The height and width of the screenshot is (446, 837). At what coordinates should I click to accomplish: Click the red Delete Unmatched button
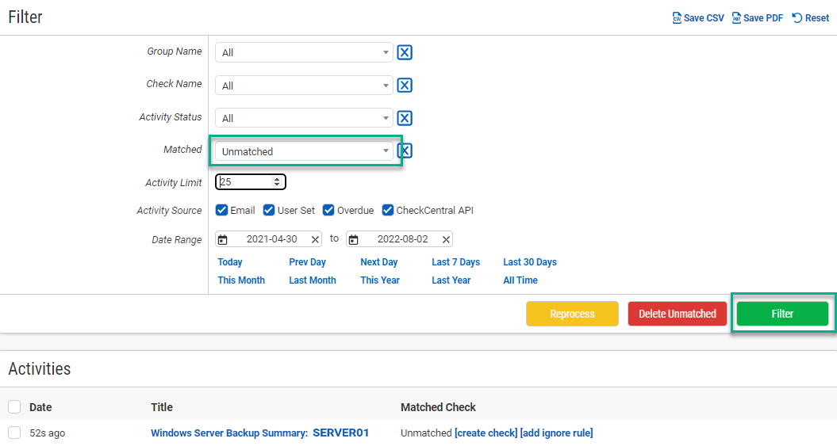coord(677,314)
